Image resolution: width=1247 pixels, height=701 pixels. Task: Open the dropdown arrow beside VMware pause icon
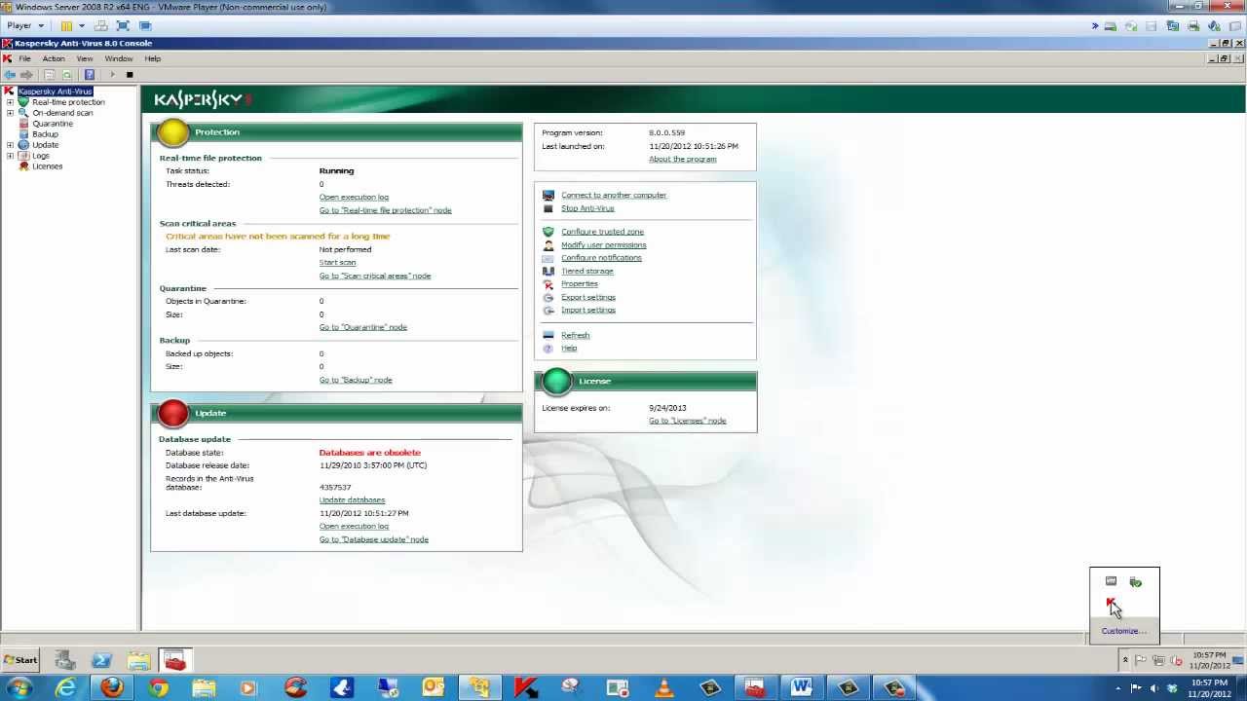[82, 25]
